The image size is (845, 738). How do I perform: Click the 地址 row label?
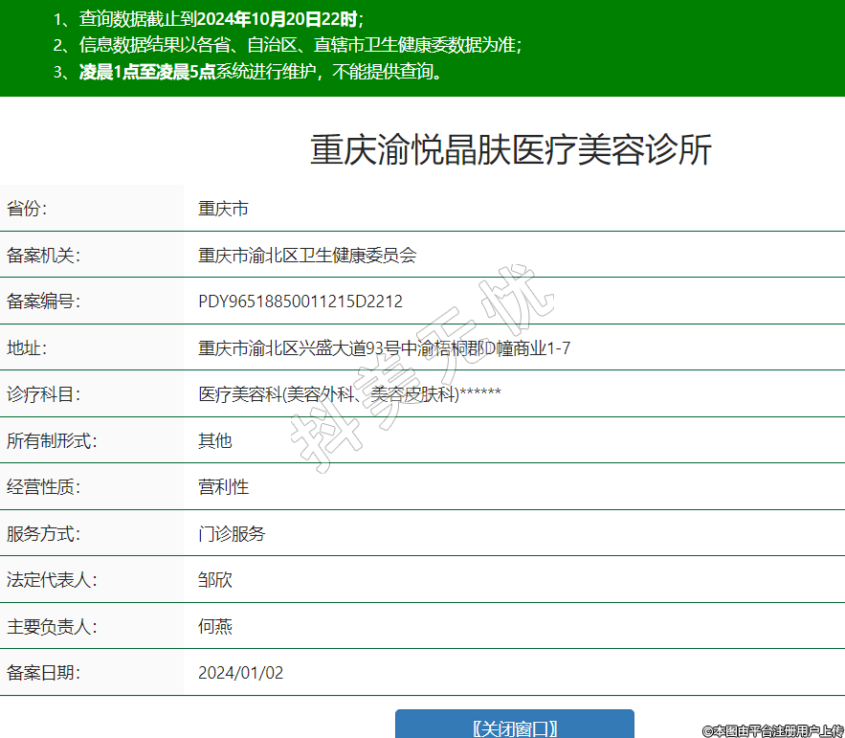click(27, 348)
